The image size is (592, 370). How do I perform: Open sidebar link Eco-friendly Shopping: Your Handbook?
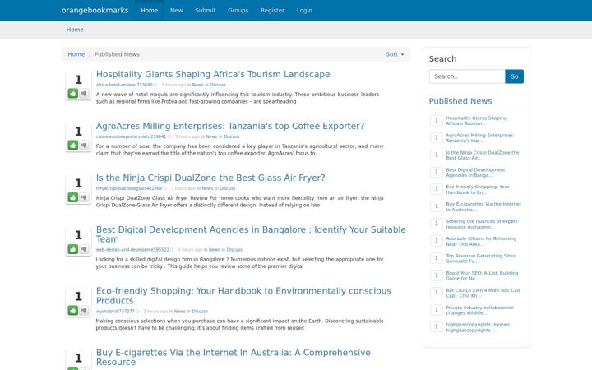(x=478, y=190)
